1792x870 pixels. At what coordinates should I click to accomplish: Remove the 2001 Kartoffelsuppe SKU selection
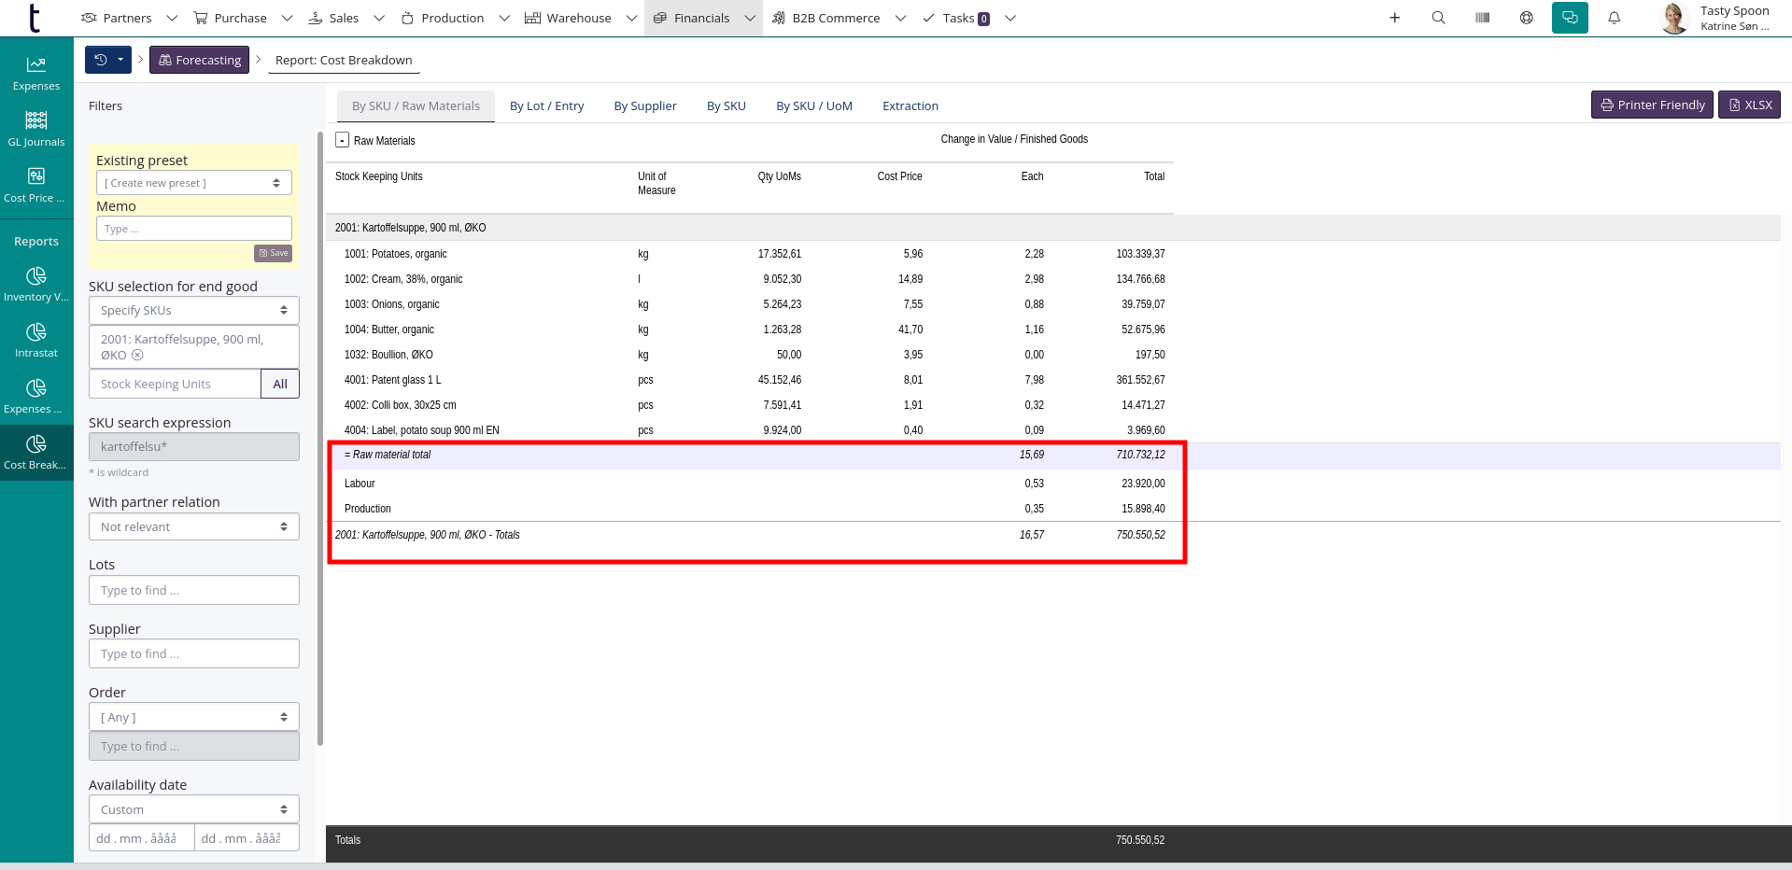pyautogui.click(x=137, y=356)
